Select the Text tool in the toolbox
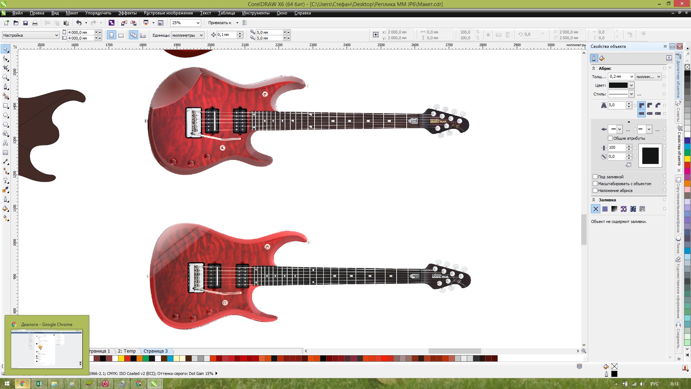The height and width of the screenshot is (389, 691). 5,143
